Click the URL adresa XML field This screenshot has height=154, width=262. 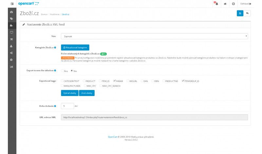pyautogui.click(x=154, y=117)
